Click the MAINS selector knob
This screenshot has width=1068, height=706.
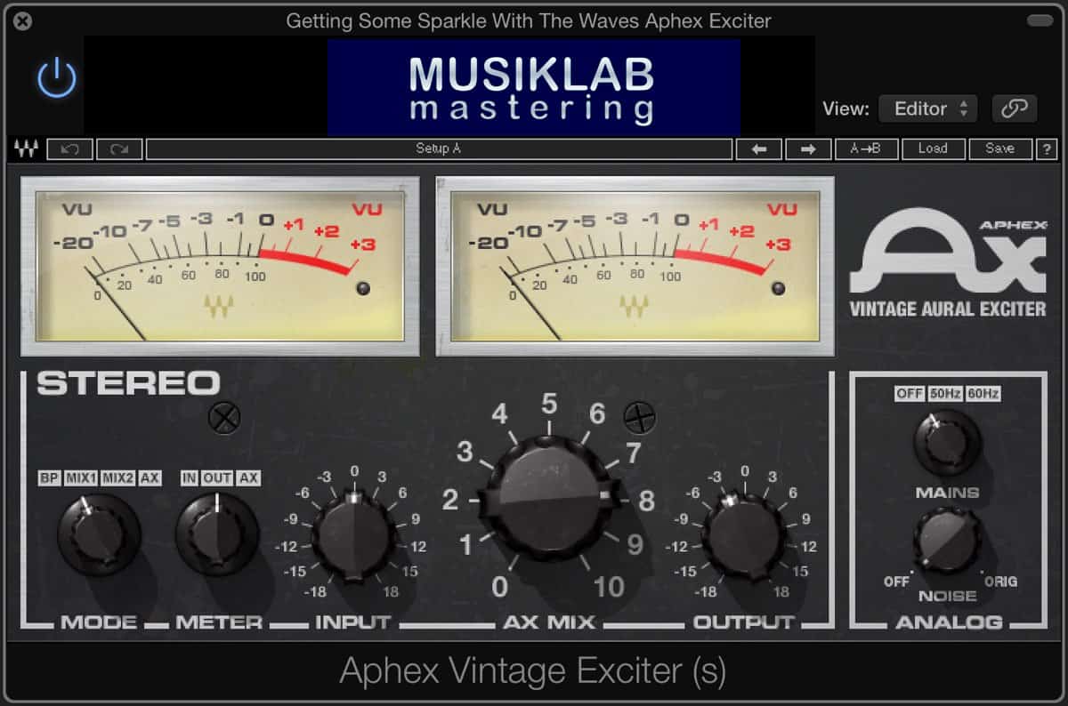coord(947,443)
